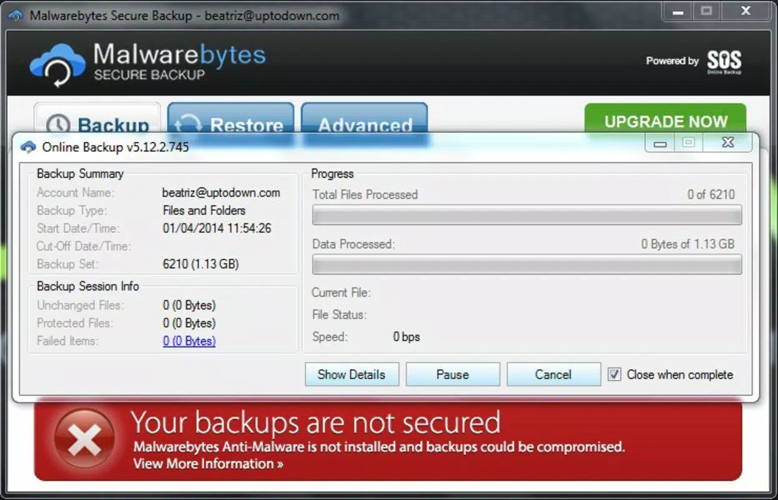This screenshot has height=500, width=778.
Task: Click Show Details button
Action: [352, 374]
